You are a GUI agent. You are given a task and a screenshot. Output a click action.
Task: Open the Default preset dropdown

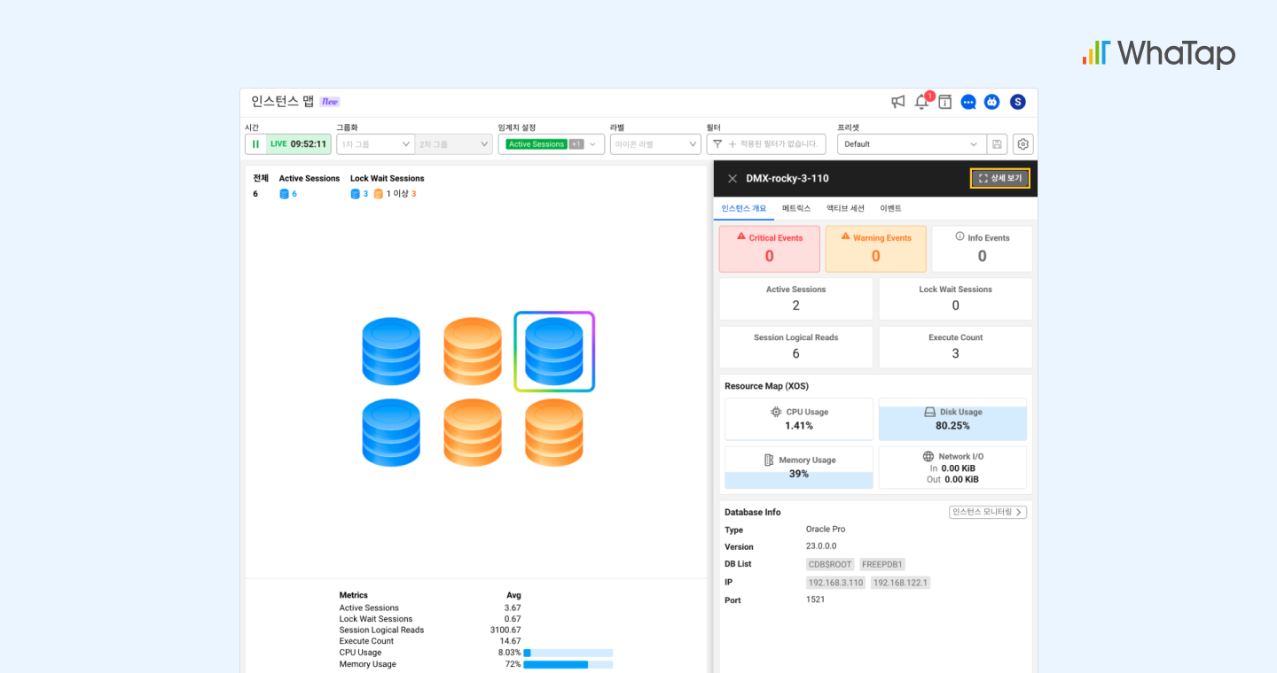click(912, 144)
